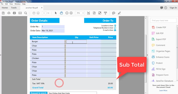Open the Export PDF tool
The width and height of the screenshot is (178, 94).
click(159, 39)
